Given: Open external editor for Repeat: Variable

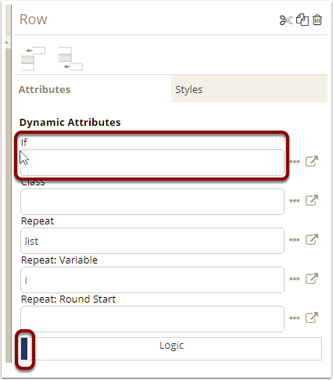Looking at the screenshot, I should 312,278.
